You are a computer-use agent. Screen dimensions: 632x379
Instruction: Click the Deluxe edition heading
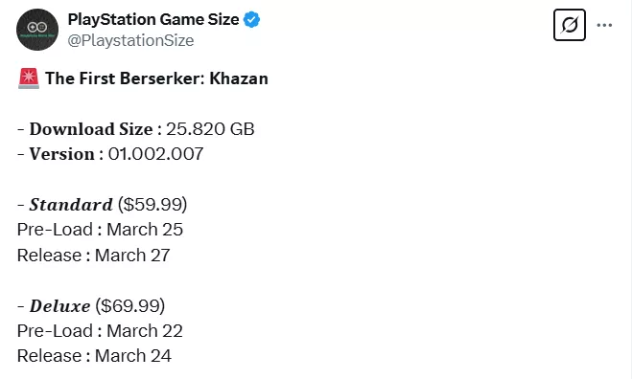pos(59,306)
